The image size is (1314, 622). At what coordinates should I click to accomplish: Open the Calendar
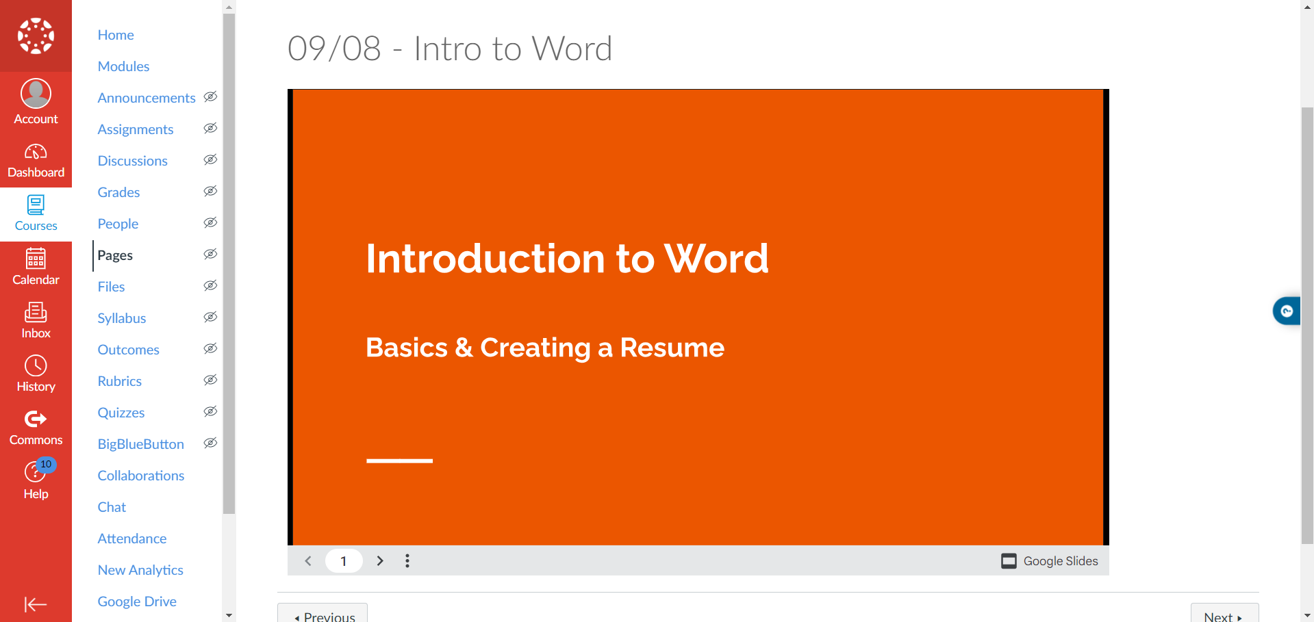coord(36,268)
